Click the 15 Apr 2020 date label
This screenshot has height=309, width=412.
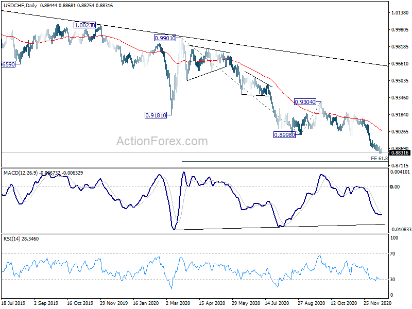click(x=212, y=303)
